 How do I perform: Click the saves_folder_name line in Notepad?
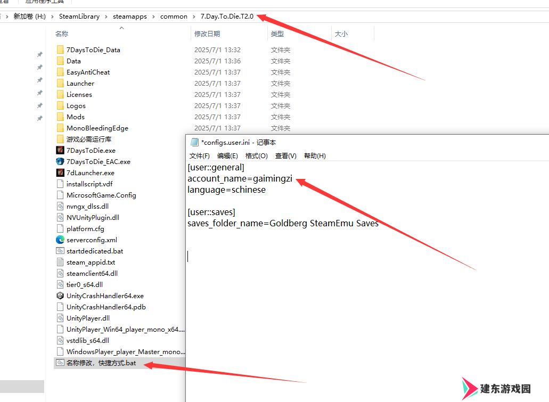[x=283, y=224]
